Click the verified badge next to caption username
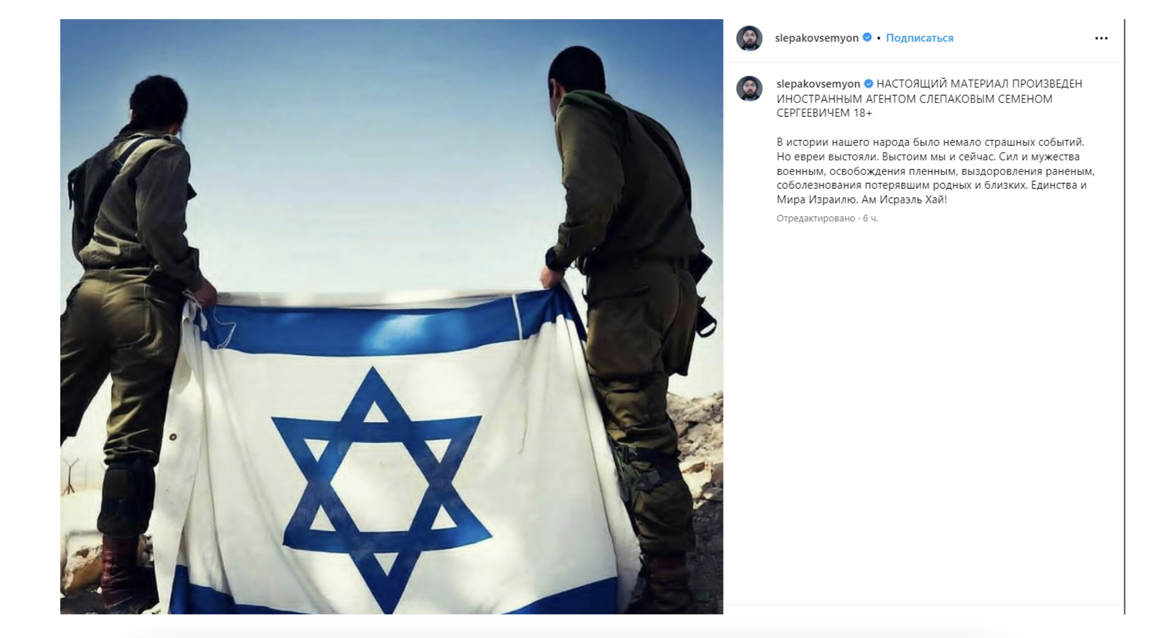Screen dimensions: 1153x638 868,83
